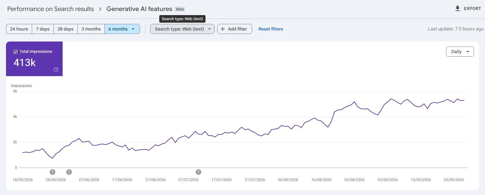Click the Export download icon
The height and width of the screenshot is (195, 485).
tap(458, 8)
